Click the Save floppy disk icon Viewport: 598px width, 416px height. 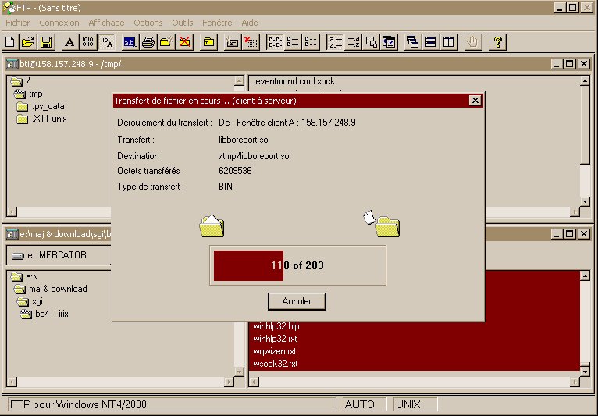(46, 42)
